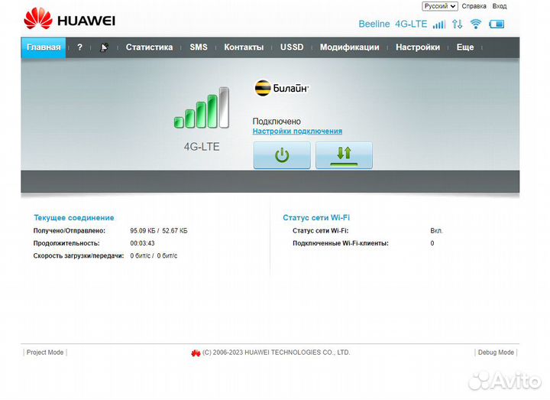
Task: Click the 4G-LTE label under signal bars
Action: [x=202, y=147]
